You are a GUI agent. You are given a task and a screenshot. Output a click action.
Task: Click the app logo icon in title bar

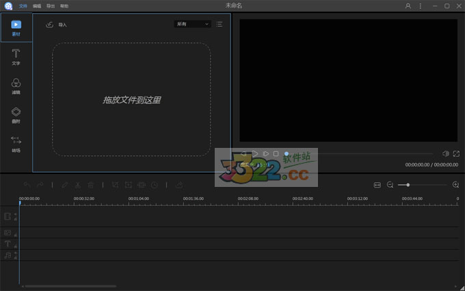tap(9, 6)
